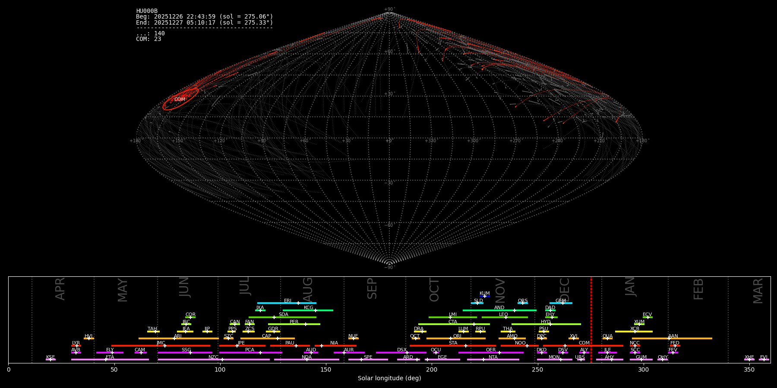Viewport: 777px width, 388px height.
Task: Click the XHE shower label
Action: [x=749, y=357]
